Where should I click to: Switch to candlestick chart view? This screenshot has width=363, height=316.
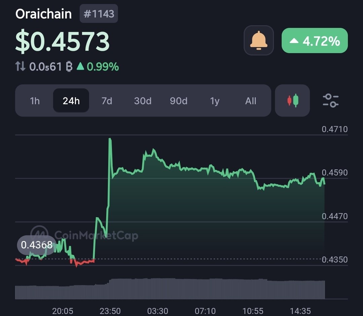[x=292, y=101]
